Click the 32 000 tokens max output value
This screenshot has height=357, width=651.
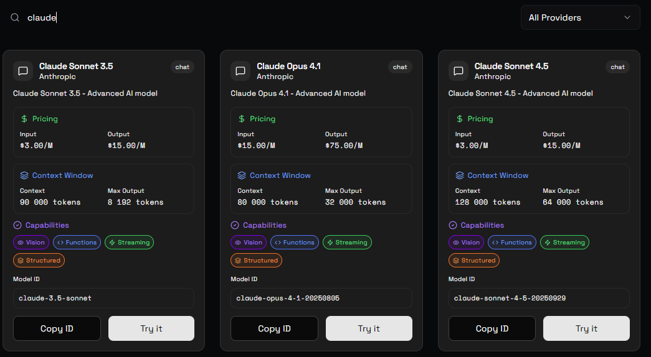[355, 202]
